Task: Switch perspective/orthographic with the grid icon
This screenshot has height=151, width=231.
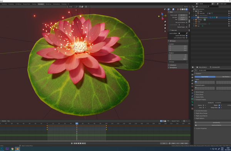Action: [x=165, y=32]
